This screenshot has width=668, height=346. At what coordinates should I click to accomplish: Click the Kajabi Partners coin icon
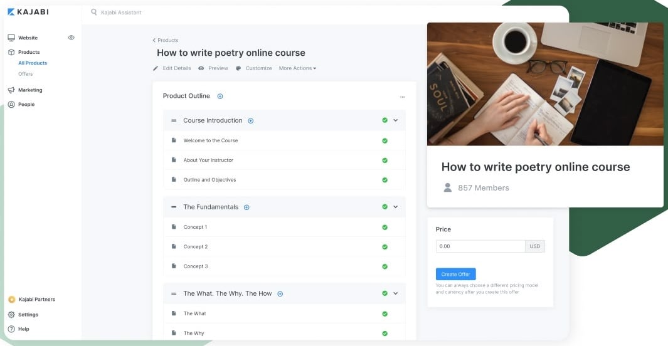coord(11,299)
